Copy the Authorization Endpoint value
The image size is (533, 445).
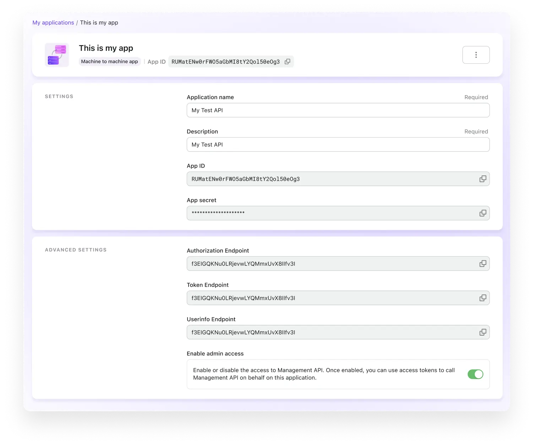click(x=483, y=264)
